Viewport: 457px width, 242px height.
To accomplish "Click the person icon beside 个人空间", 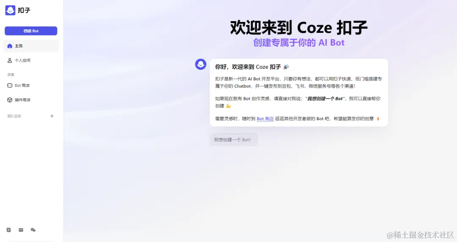I will coord(10,60).
